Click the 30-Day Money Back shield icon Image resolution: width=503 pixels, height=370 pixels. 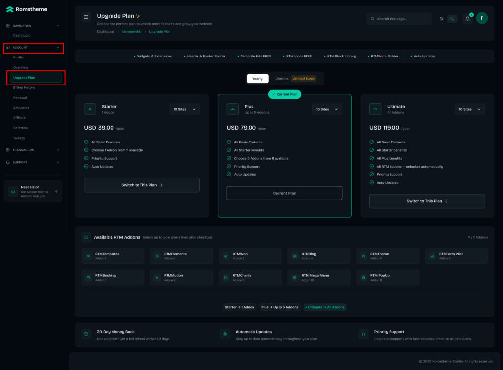coord(86,334)
